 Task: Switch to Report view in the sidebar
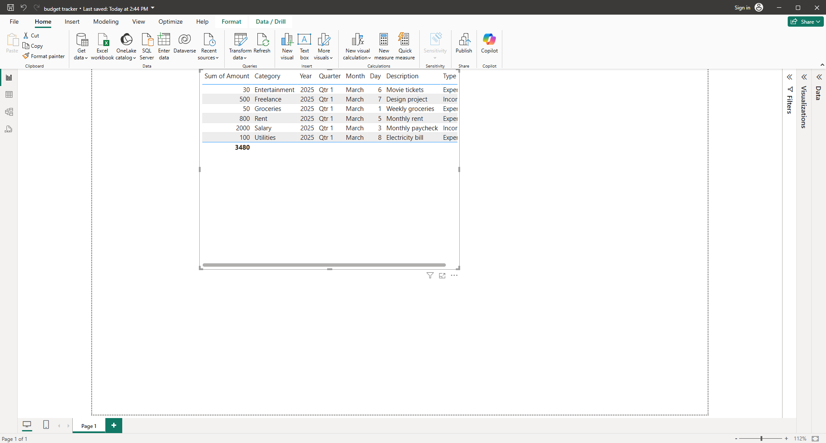[x=9, y=77]
